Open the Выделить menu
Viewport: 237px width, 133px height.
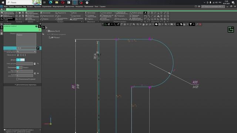pyautogui.click(x=19, y=7)
